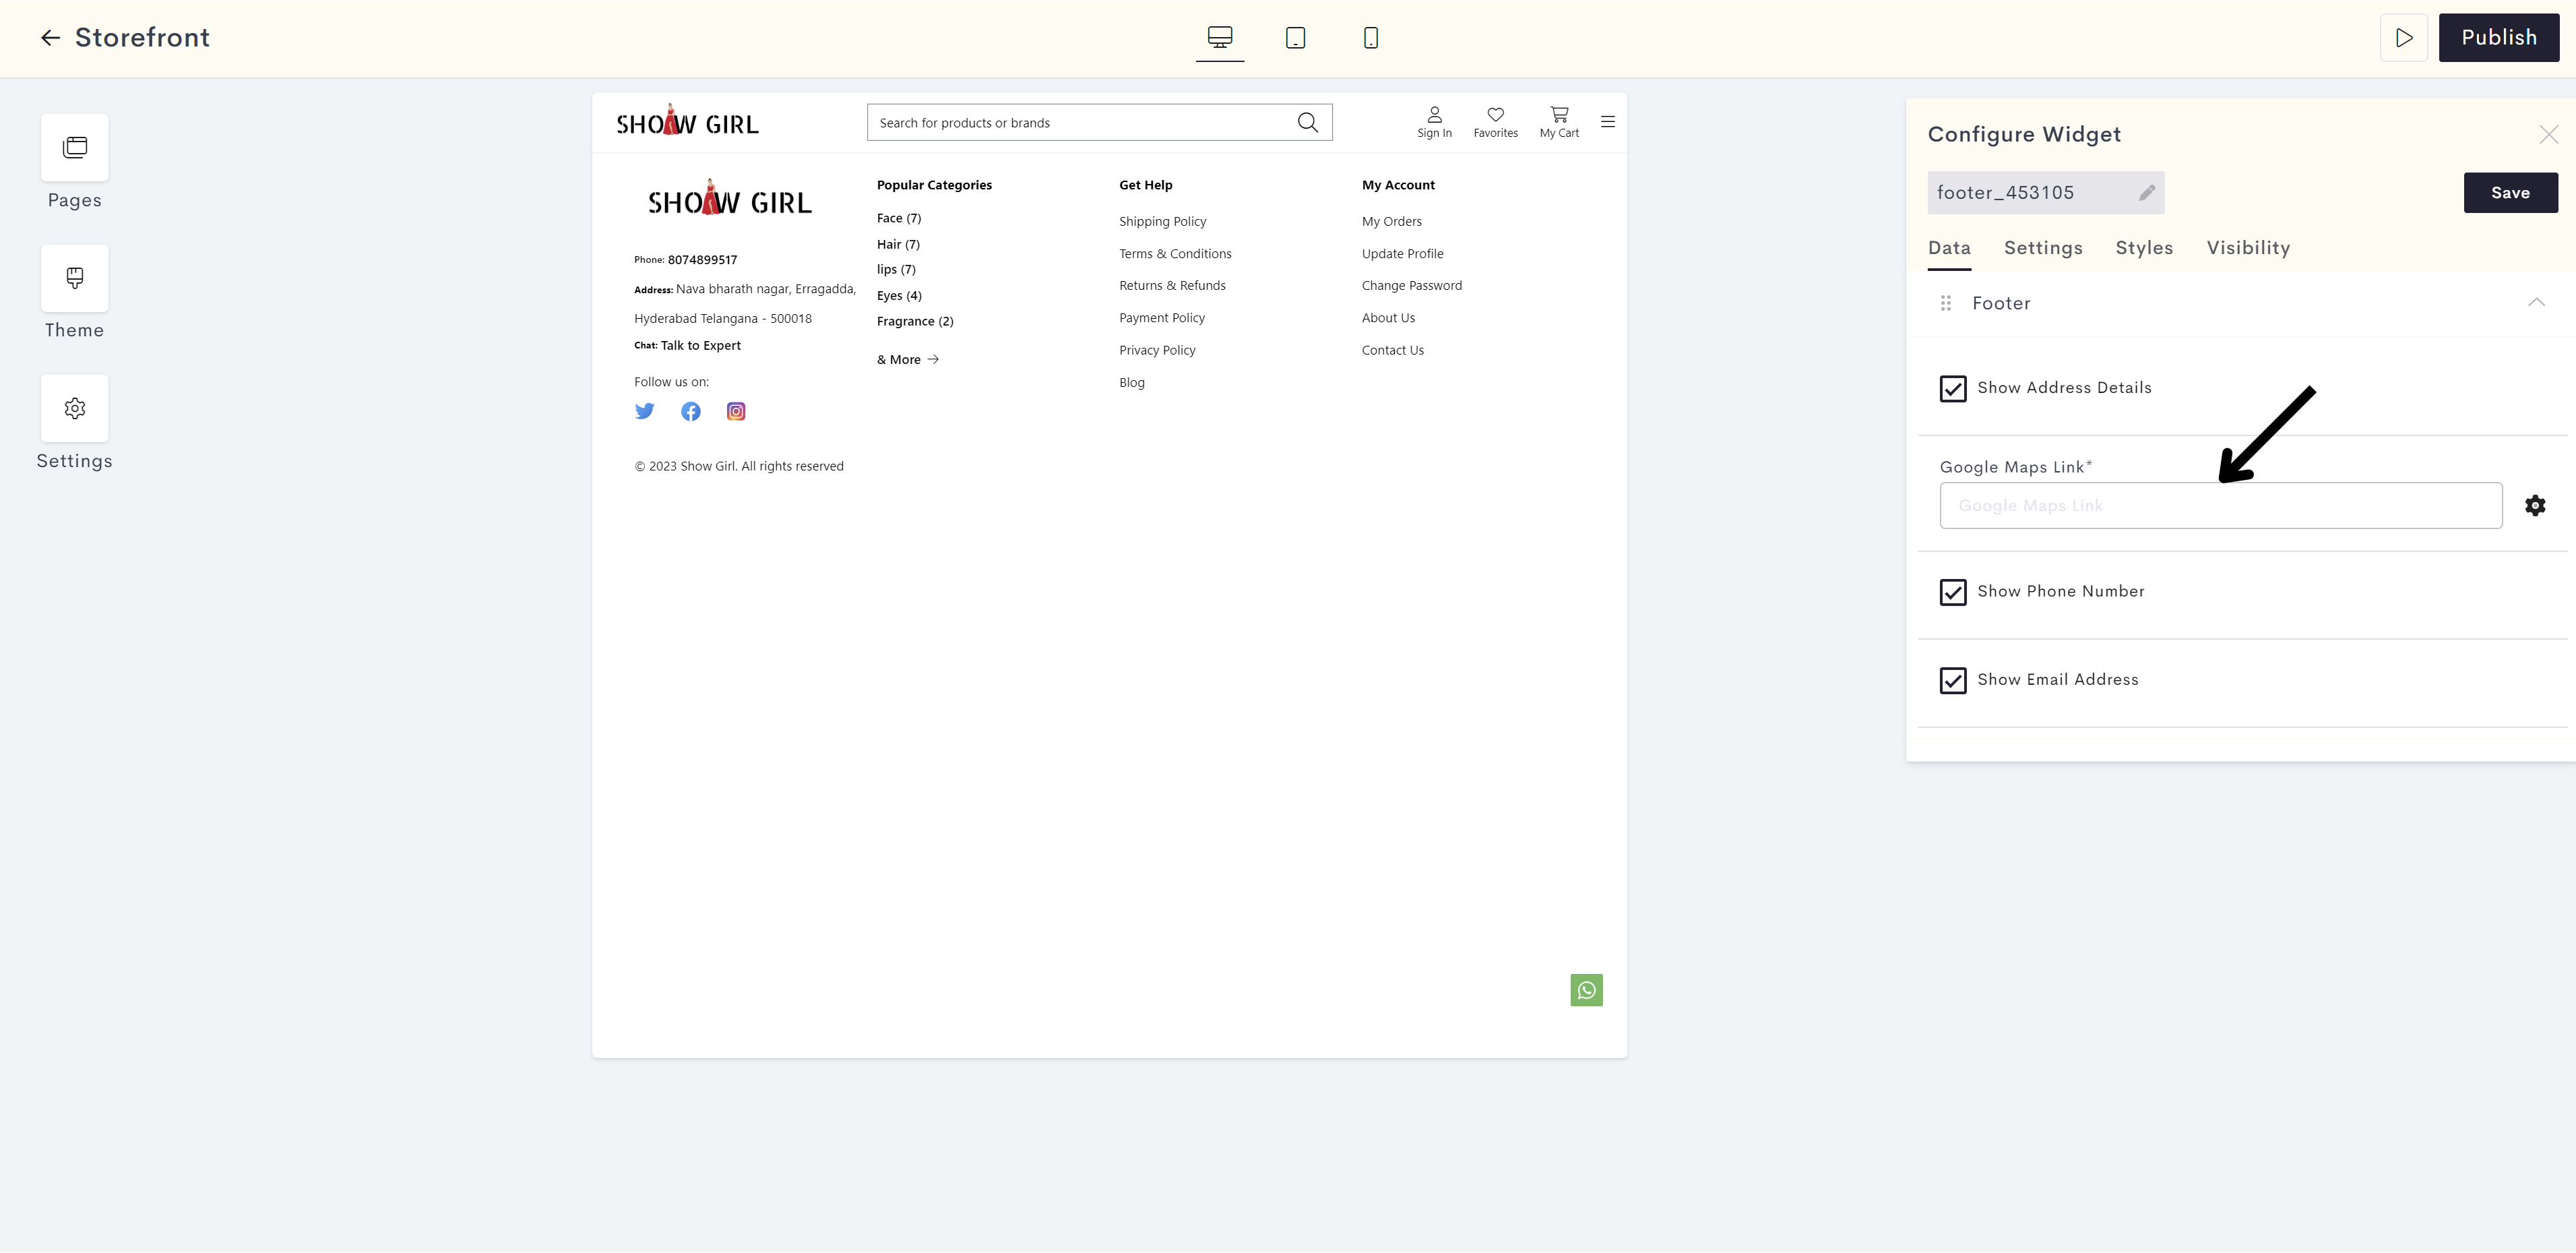Publish the storefront
2576x1253 pixels.
coord(2498,38)
